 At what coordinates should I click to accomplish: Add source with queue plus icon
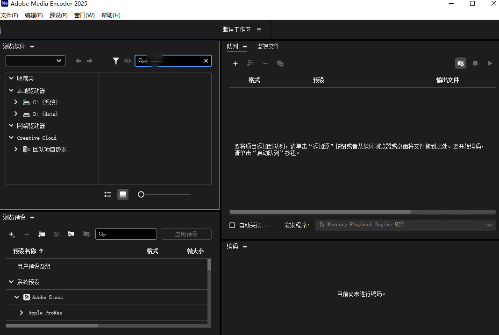click(x=235, y=64)
